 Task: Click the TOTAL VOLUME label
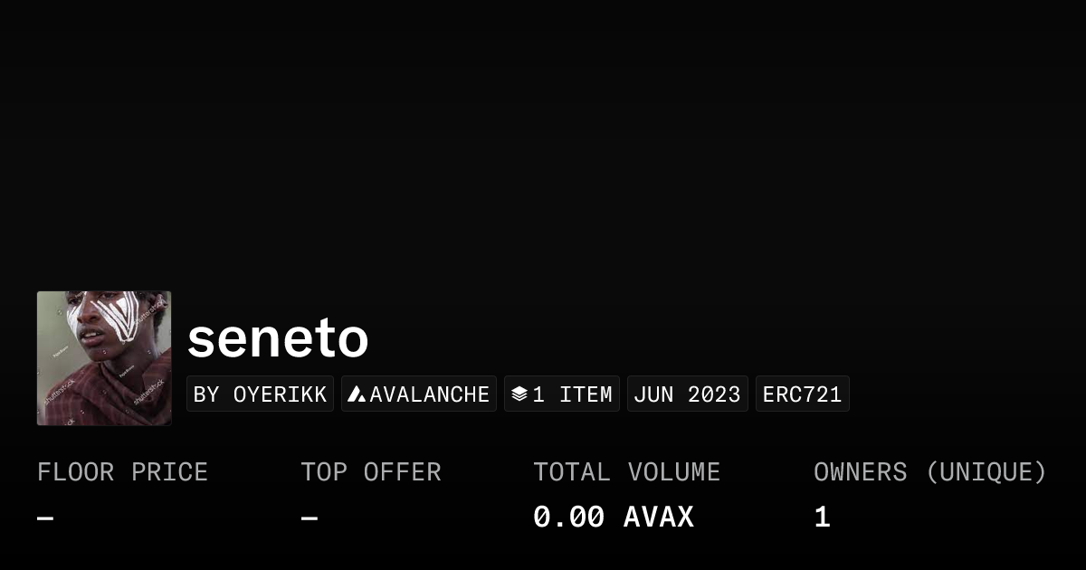click(x=626, y=472)
